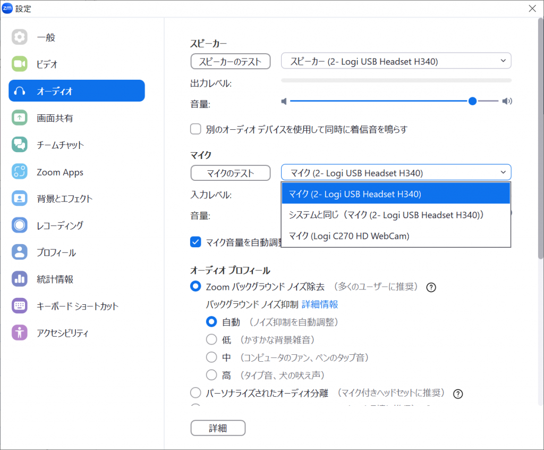Switch to ビデオ settings tab

76,64
